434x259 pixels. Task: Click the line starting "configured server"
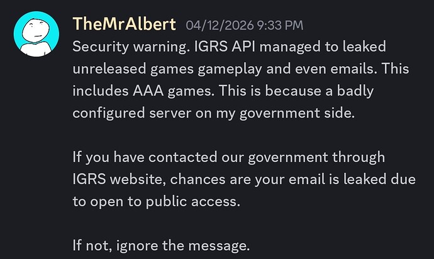(x=213, y=113)
